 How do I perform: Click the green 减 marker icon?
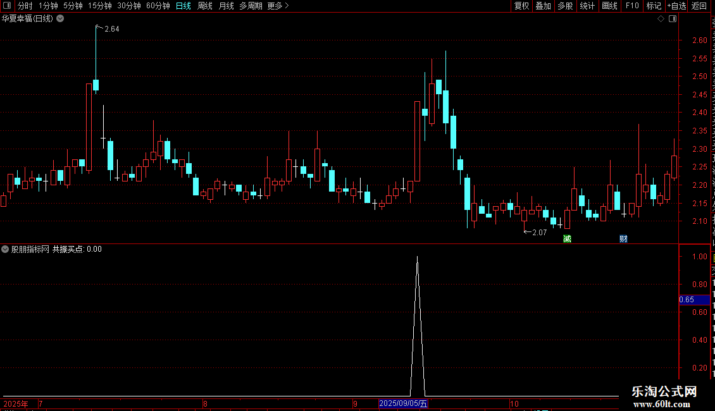click(x=568, y=239)
